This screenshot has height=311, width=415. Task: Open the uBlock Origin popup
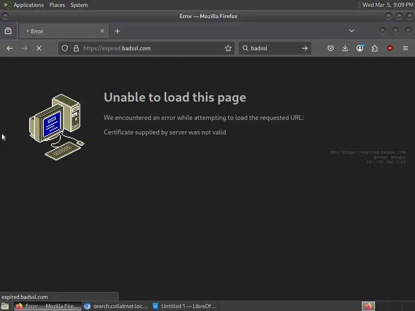pos(389,49)
